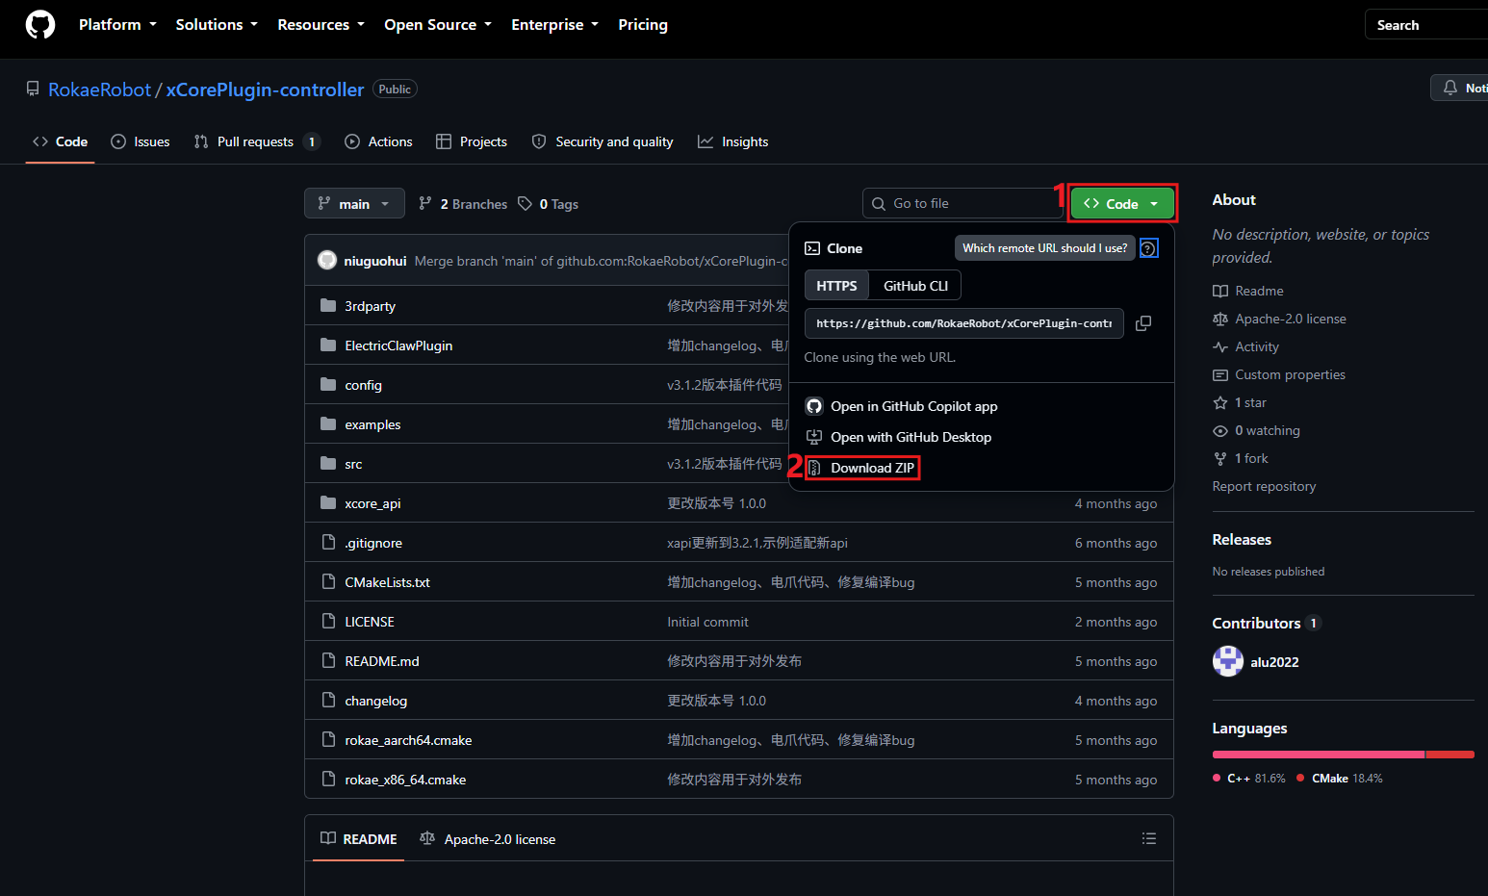Open the main branch selector dropdown
The width and height of the screenshot is (1488, 896).
(x=354, y=203)
